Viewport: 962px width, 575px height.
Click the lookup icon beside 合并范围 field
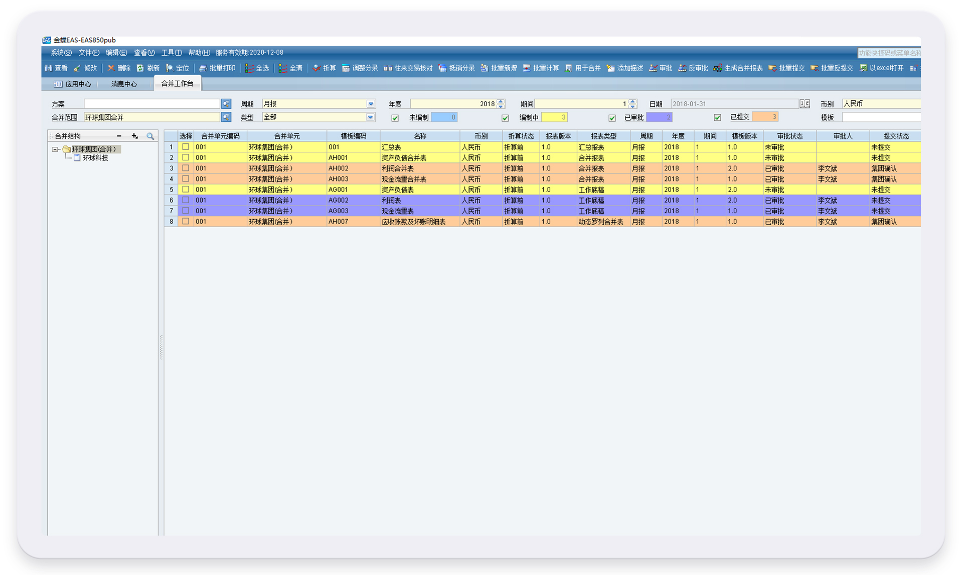pos(226,117)
